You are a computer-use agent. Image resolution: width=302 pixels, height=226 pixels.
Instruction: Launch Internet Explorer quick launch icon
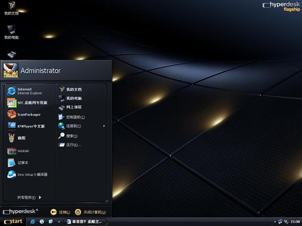click(33, 222)
